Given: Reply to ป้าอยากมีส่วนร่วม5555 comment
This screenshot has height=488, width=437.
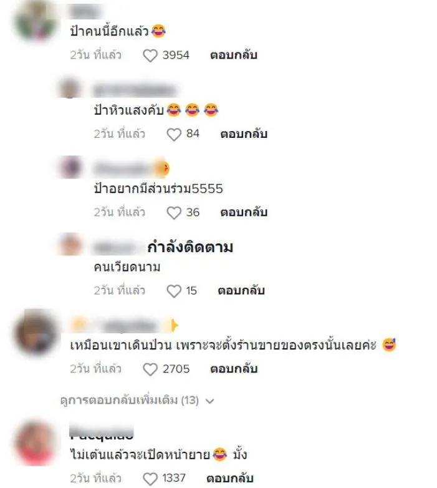Looking at the screenshot, I should pos(244,213).
